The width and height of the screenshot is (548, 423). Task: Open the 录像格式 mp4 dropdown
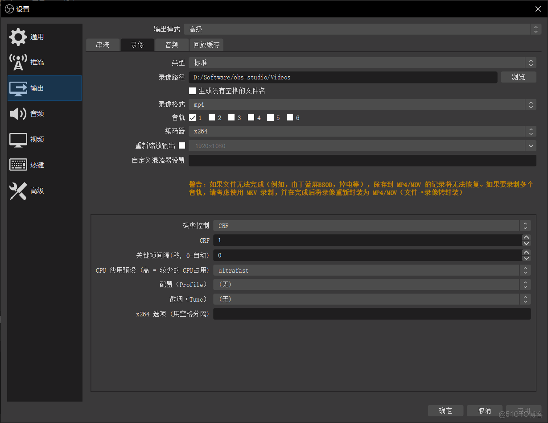363,104
